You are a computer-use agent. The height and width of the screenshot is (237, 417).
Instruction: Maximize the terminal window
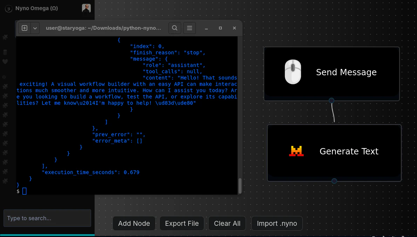point(220,28)
